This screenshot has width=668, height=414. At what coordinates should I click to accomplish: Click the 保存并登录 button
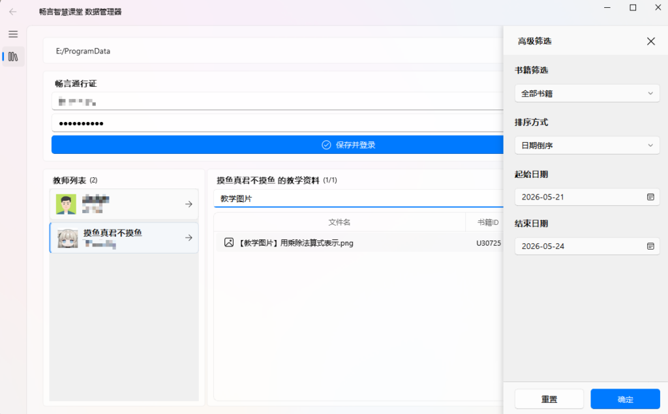[x=277, y=145]
